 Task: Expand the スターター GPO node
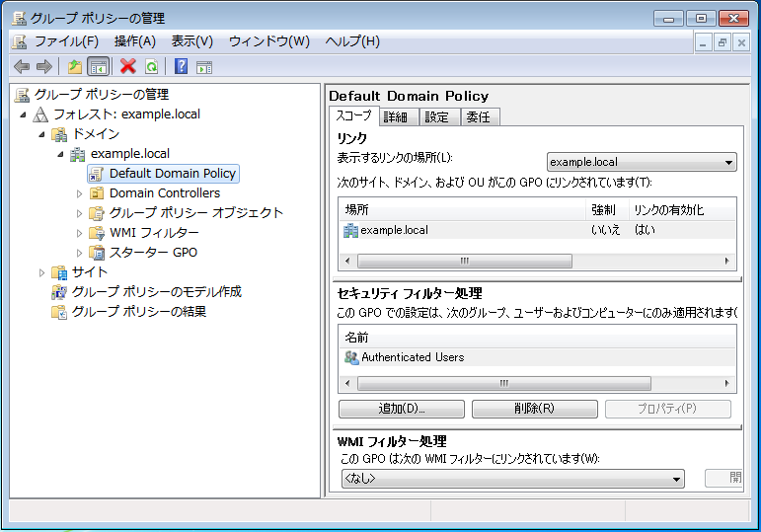tap(79, 253)
